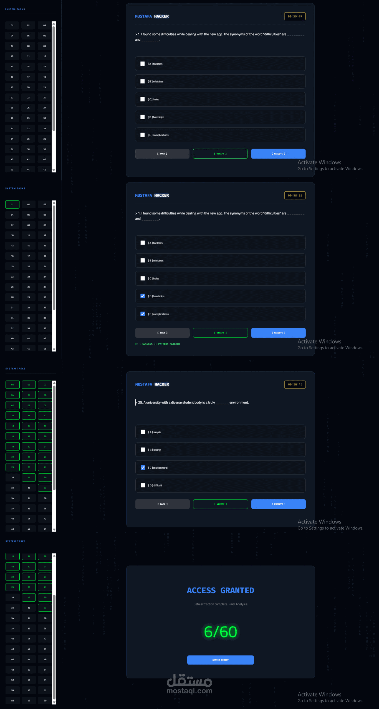Click BACK in the 00:58:25 timer panel
This screenshot has height=709, width=379.
pos(162,333)
